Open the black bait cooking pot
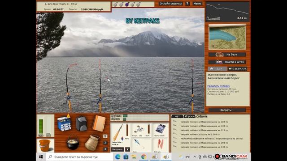 pos(73,142)
